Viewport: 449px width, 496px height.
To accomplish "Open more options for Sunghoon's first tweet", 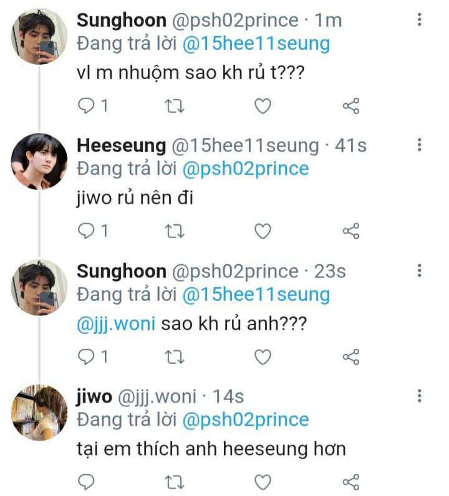I will 420,19.
